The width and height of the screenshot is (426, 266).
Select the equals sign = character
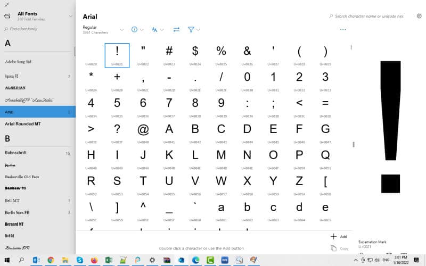click(325, 107)
